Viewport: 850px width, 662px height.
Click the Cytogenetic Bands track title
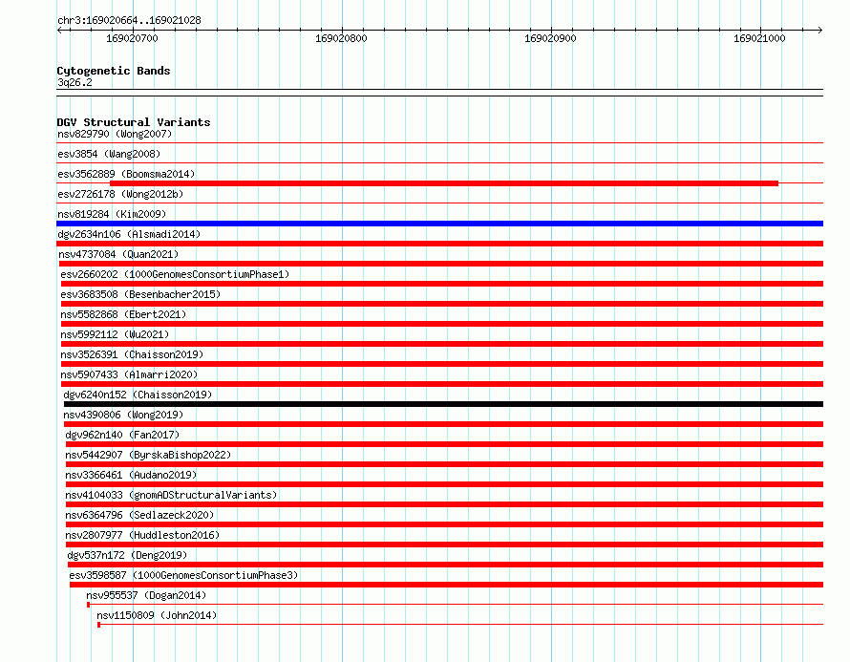[114, 71]
